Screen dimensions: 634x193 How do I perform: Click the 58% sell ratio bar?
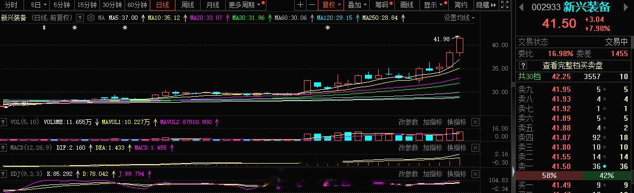[549, 176]
